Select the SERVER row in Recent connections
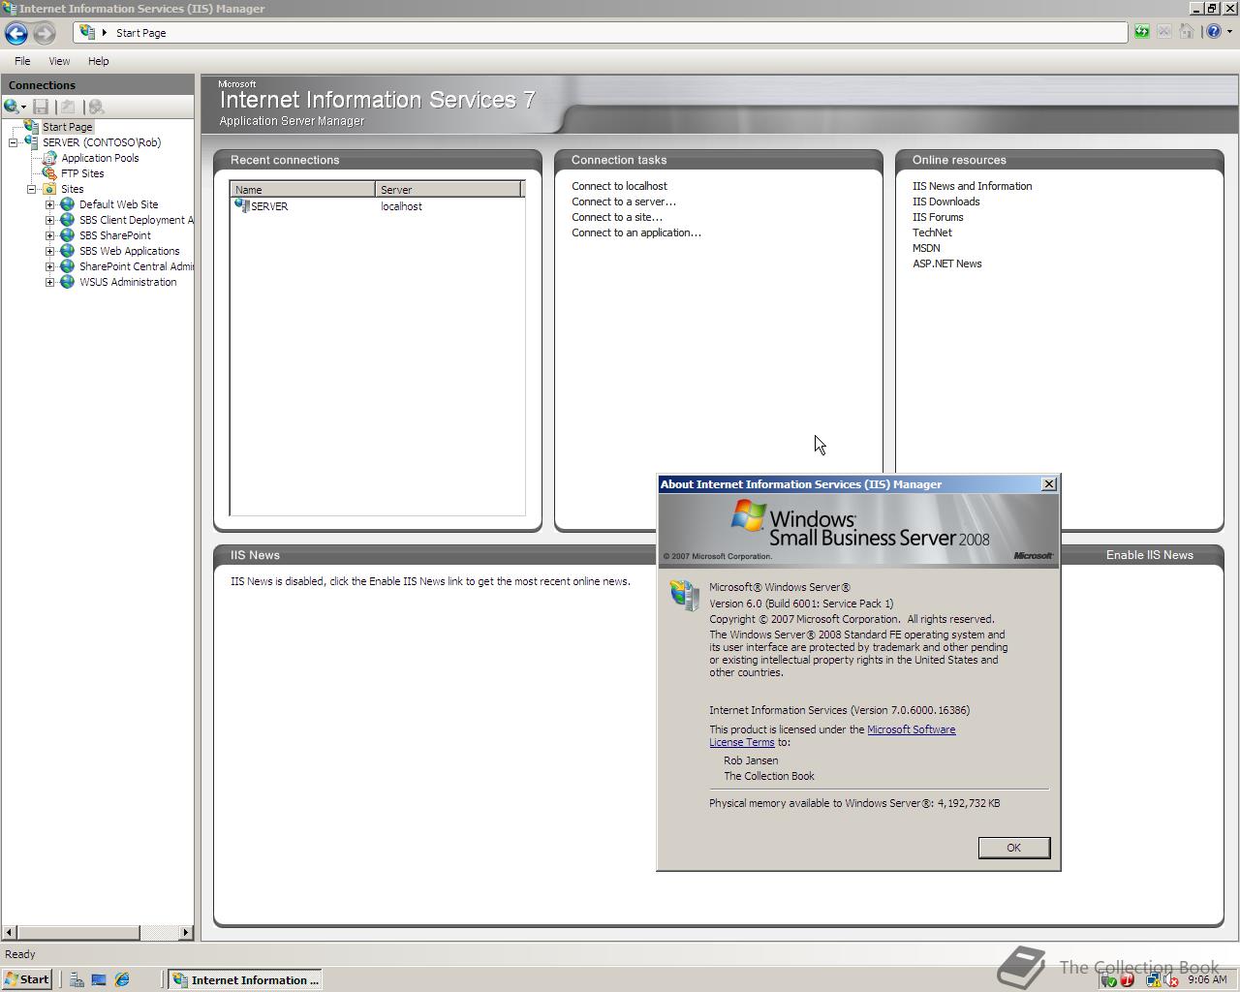This screenshot has height=992, width=1240. point(378,206)
